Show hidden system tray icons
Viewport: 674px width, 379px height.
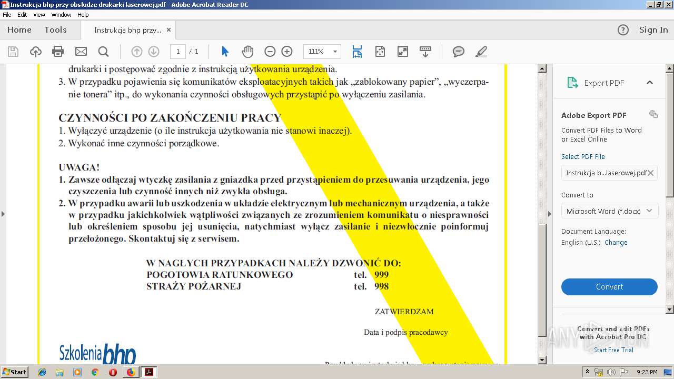click(587, 372)
